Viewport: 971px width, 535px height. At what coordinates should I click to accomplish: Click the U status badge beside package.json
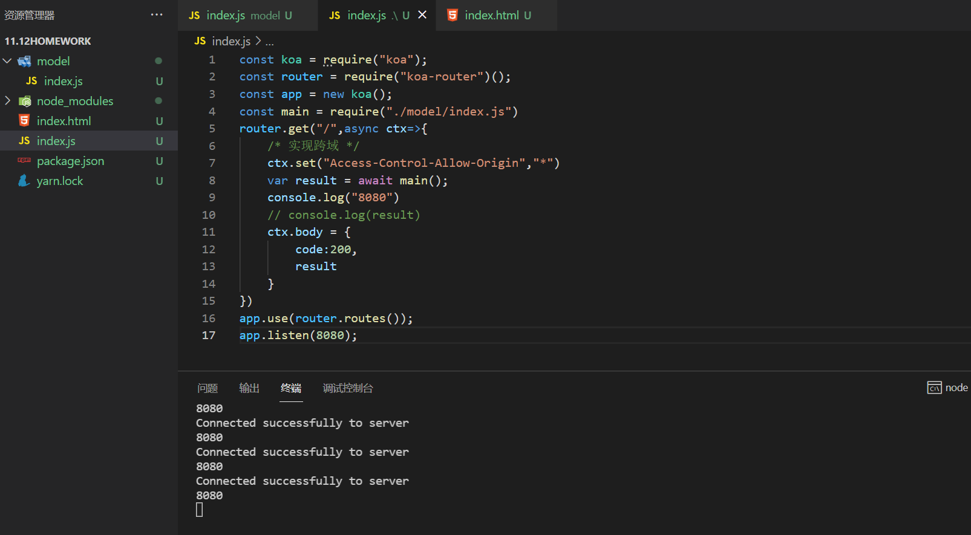pos(159,161)
